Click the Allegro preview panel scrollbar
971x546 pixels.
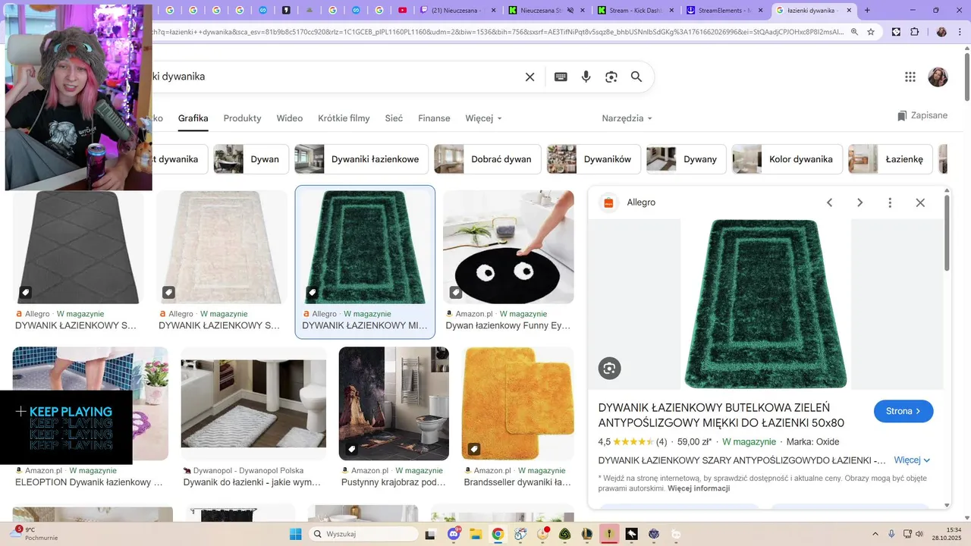point(947,234)
